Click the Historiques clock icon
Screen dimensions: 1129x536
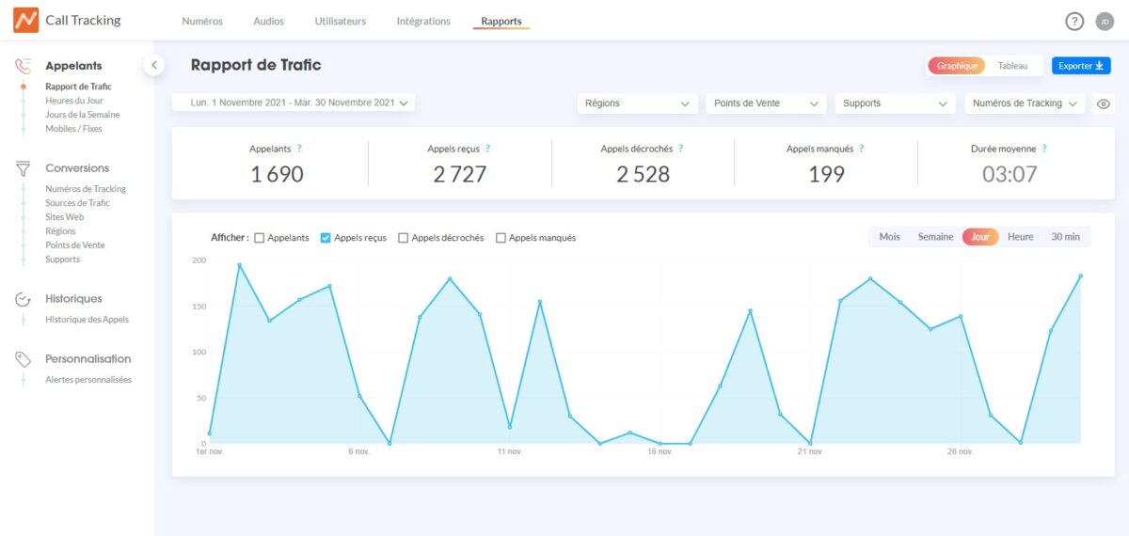click(24, 299)
